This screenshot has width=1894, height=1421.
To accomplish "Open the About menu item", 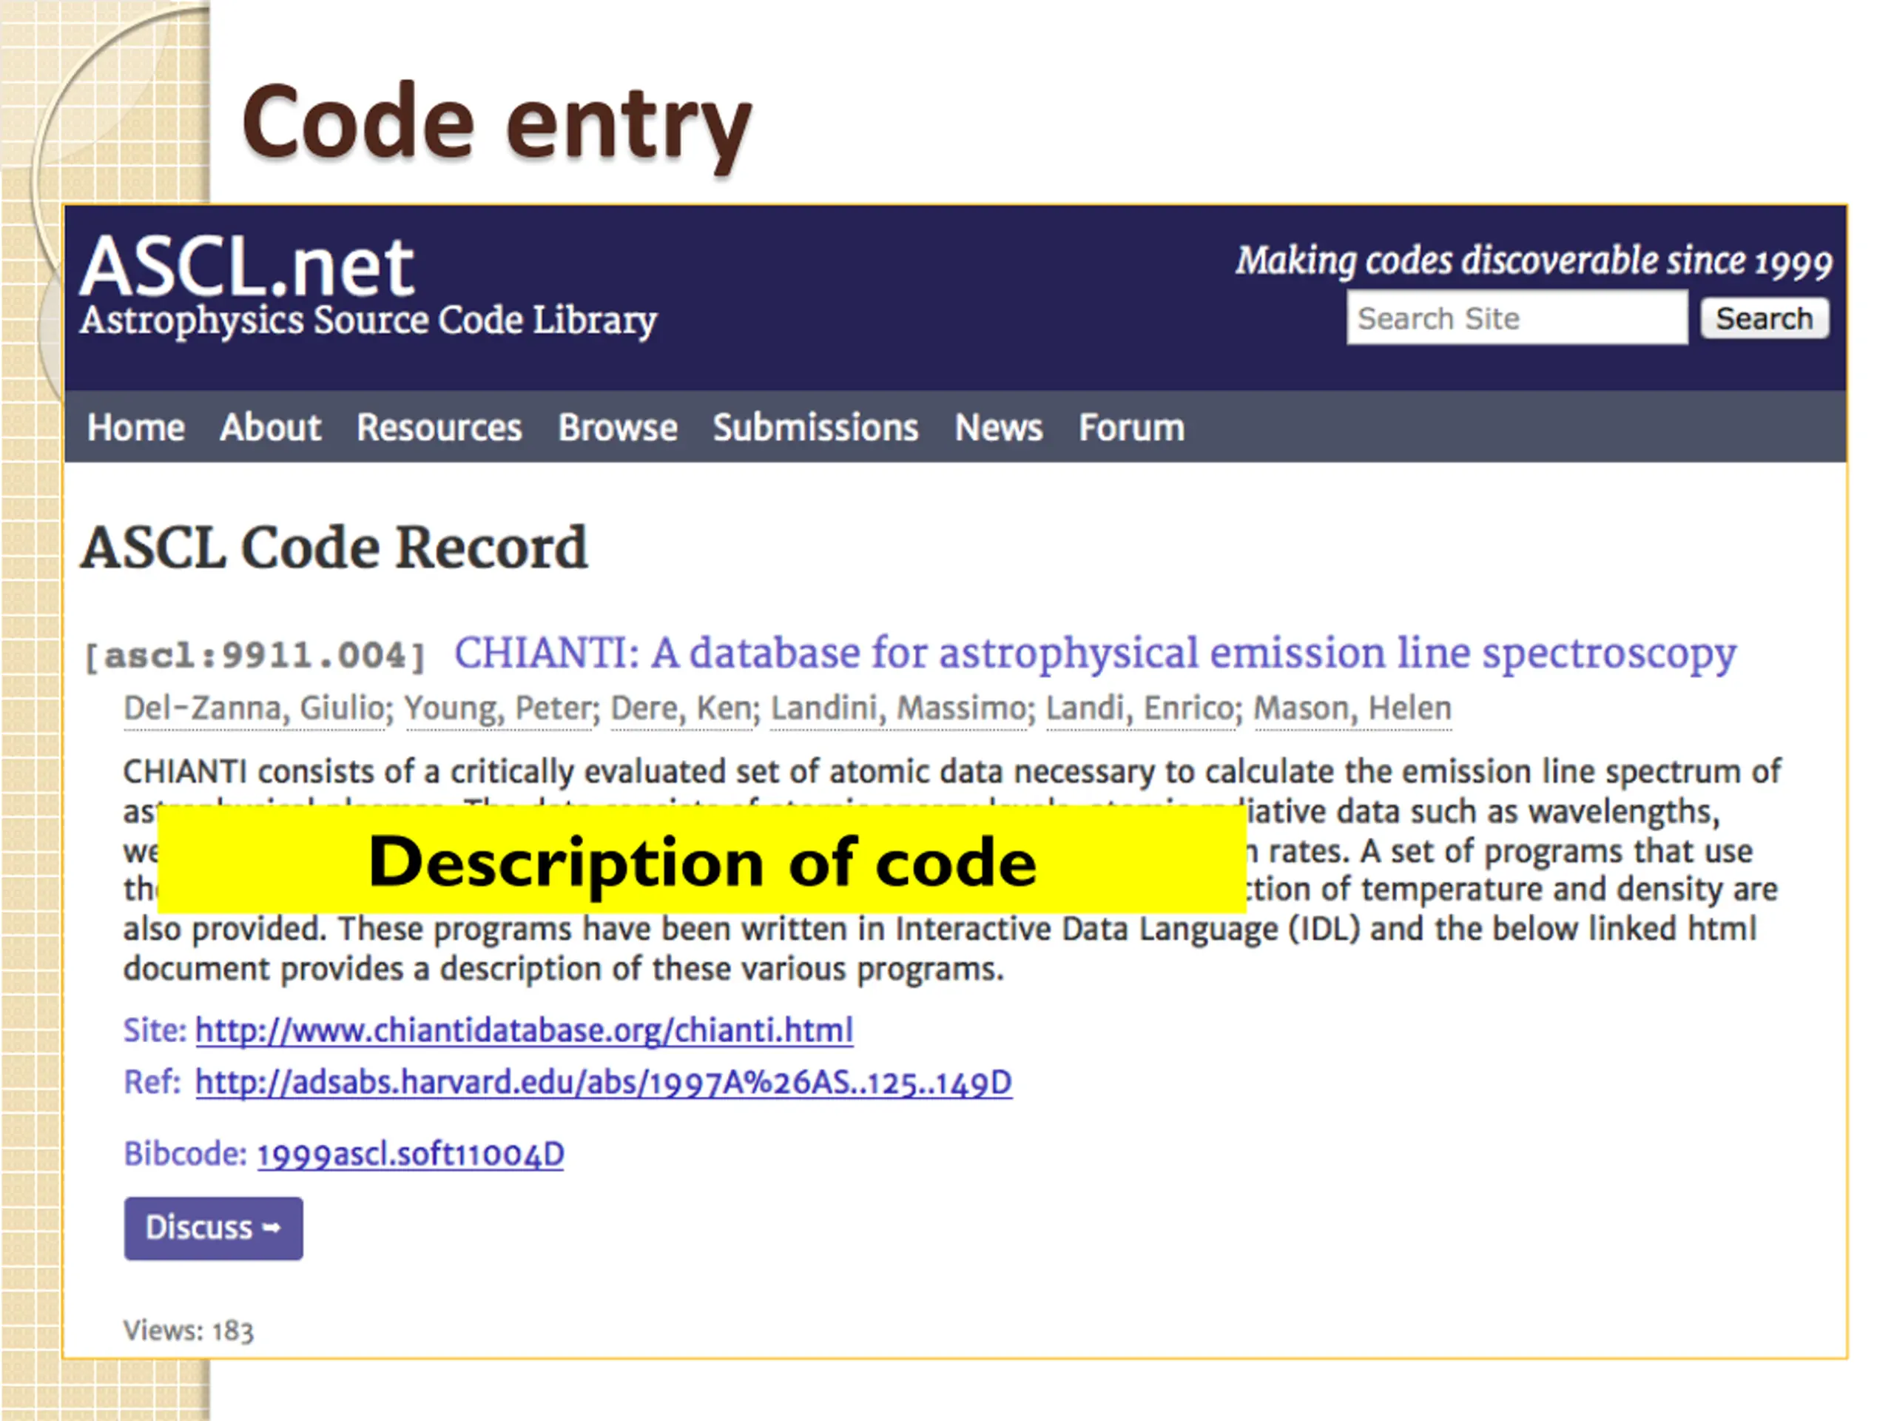I will pos(271,428).
